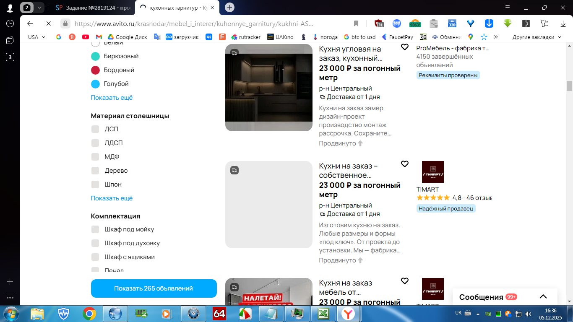Image resolution: width=573 pixels, height=322 pixels.
Task: Open the Gmail bookmark icon
Action: click(x=99, y=37)
